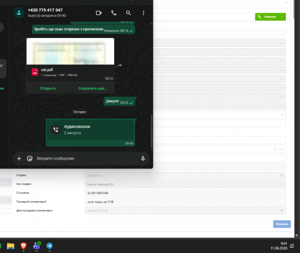Open calendar icon in Создано field
This screenshot has width=300, height=253.
pyautogui.click(x=282, y=175)
